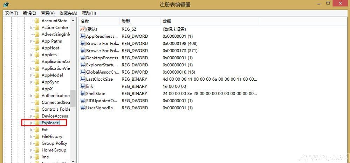
Task: Select the ime key in tree
Action: coord(45,157)
